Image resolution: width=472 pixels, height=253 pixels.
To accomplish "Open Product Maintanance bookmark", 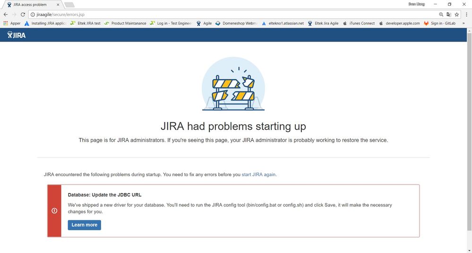I will pos(126,23).
